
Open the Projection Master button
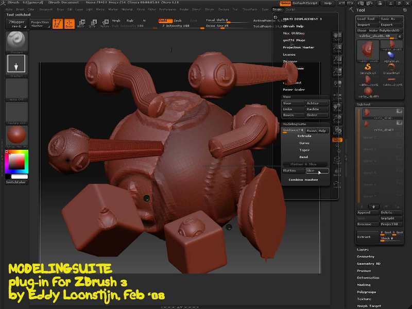point(40,24)
